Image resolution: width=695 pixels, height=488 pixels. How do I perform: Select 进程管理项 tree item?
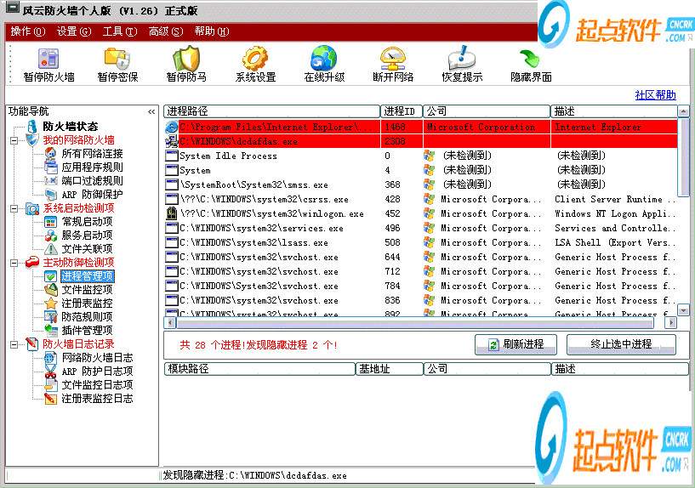pos(87,276)
